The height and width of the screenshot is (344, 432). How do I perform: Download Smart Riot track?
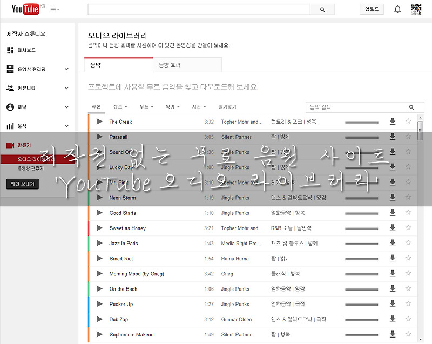[393, 258]
